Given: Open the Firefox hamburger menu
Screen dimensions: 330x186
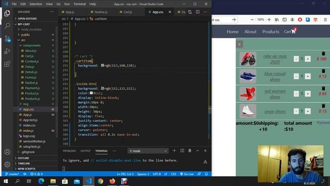Looking at the screenshot, I should pyautogui.click(x=325, y=20).
